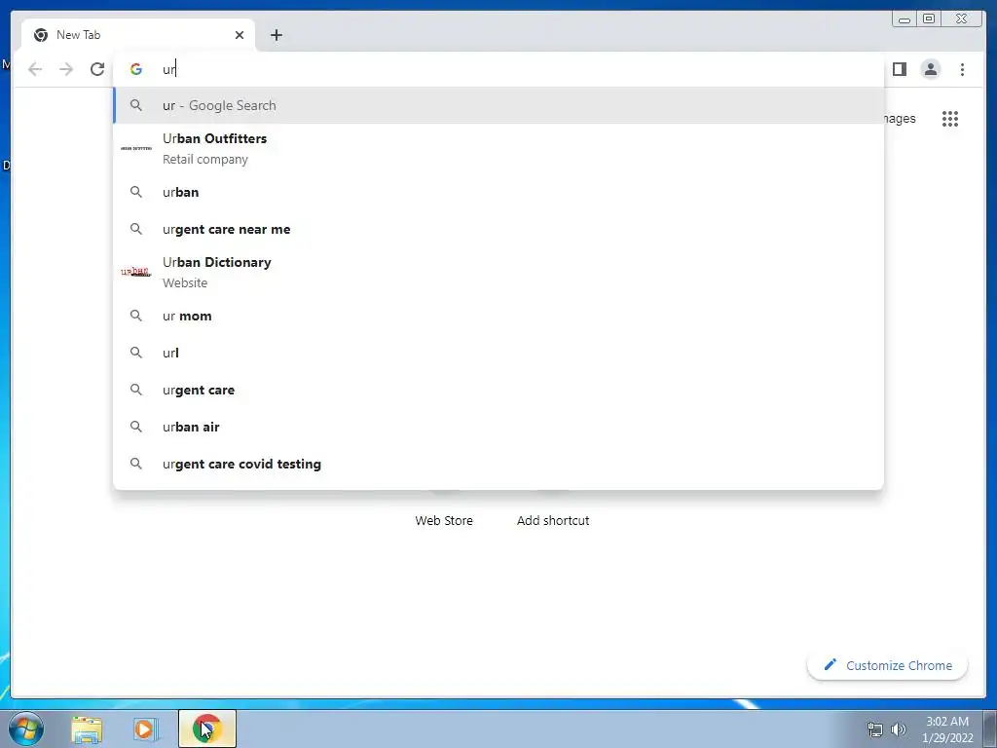
Task: Select the 'url' suggestion
Action: [x=498, y=353]
